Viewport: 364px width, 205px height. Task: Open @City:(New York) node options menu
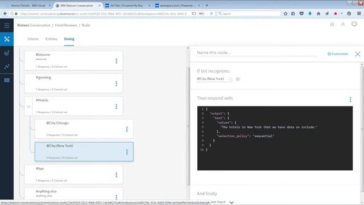click(x=127, y=152)
